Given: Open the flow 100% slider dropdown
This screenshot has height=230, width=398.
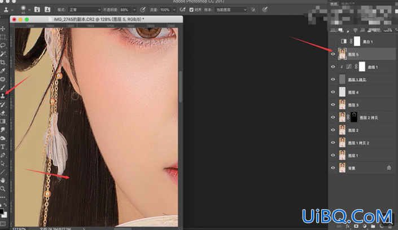Looking at the screenshot, I should coord(174,10).
